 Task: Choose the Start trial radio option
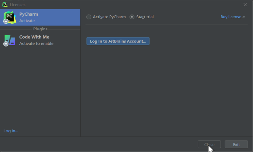pos(132,17)
